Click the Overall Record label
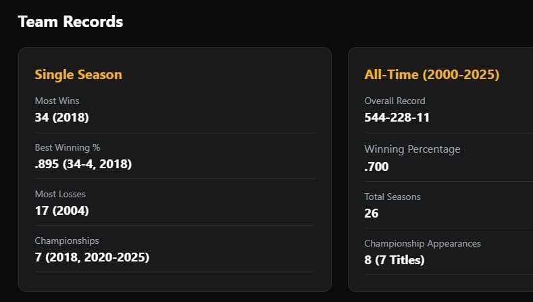 [x=395, y=101]
